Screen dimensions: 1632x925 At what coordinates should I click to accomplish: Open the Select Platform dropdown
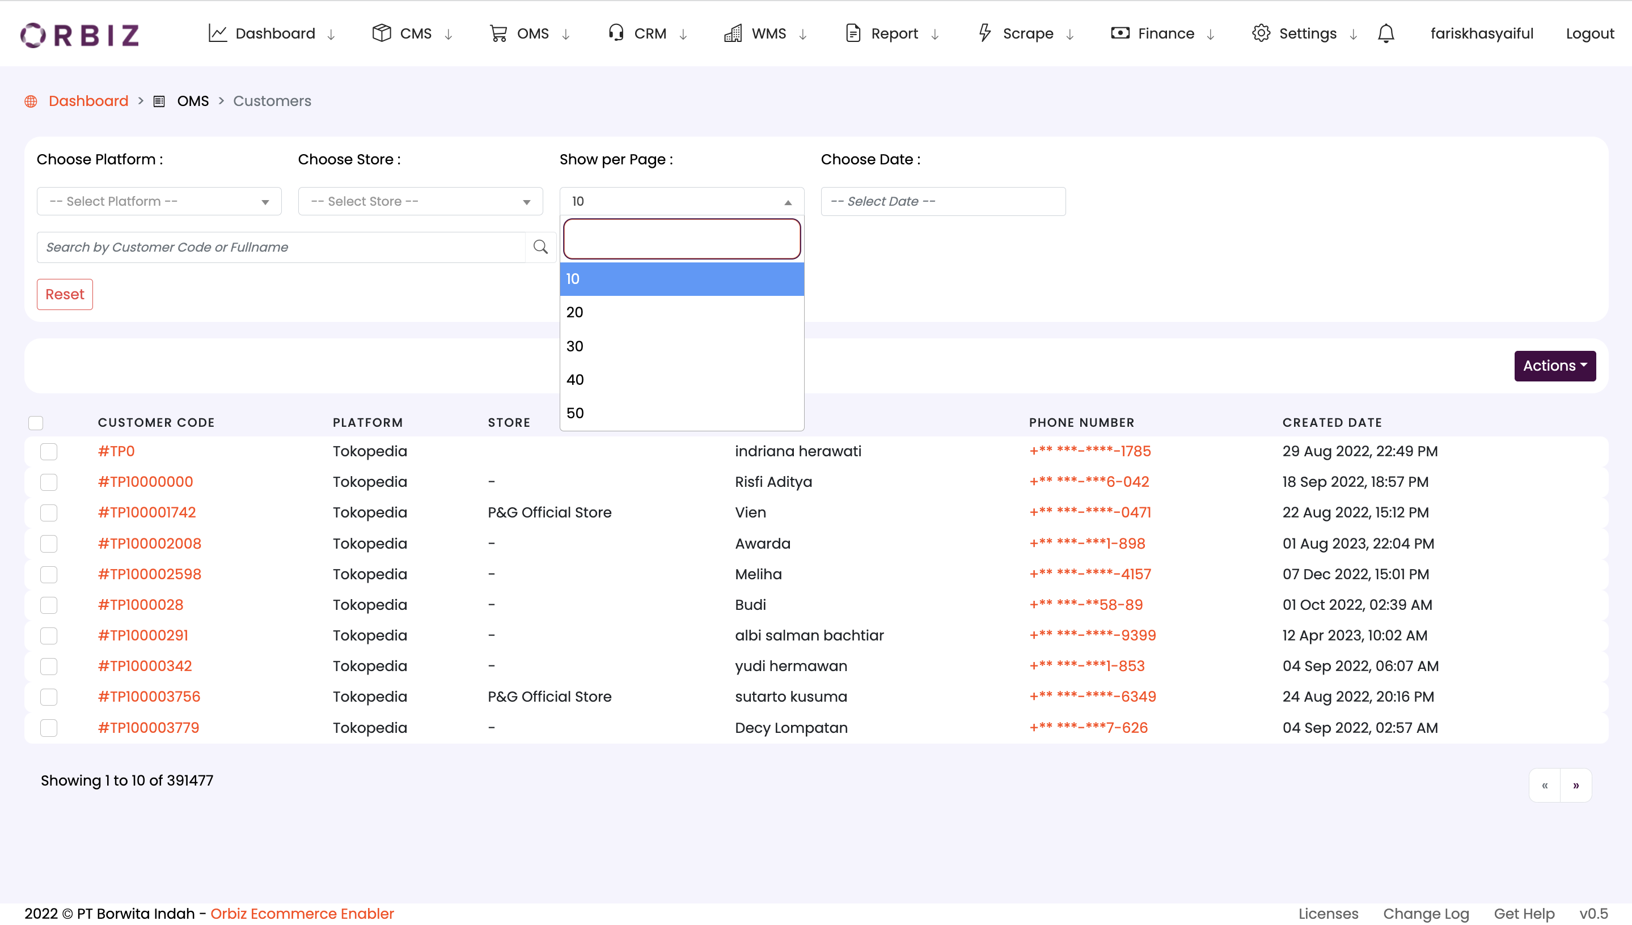coord(159,201)
